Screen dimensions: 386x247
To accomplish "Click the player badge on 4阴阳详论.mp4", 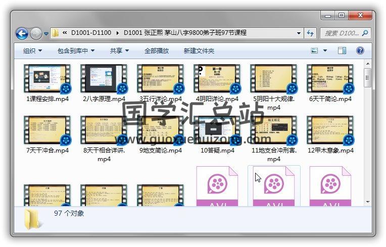I will point(235,88).
